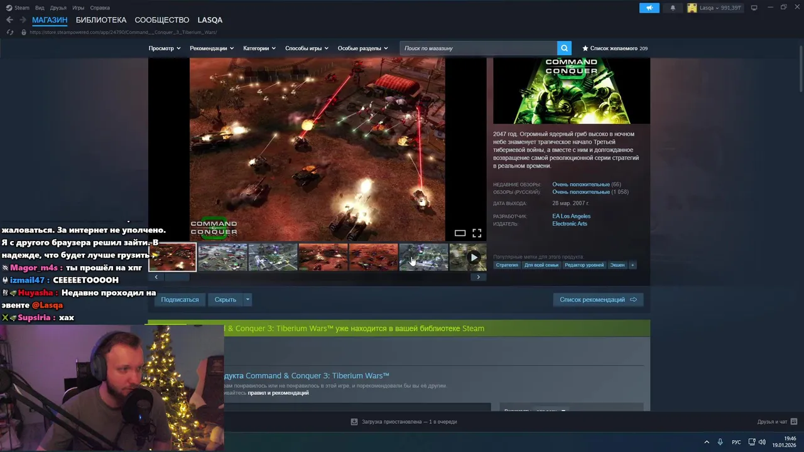Open the Friends & Chat icon
This screenshot has height=452, width=804.
tap(794, 421)
